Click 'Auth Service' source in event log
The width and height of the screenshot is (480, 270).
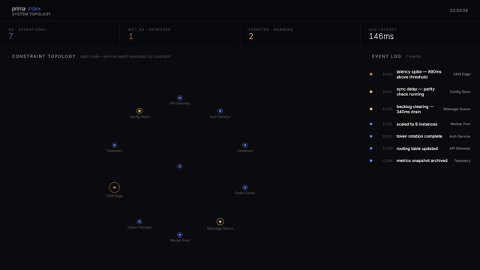tap(460, 136)
